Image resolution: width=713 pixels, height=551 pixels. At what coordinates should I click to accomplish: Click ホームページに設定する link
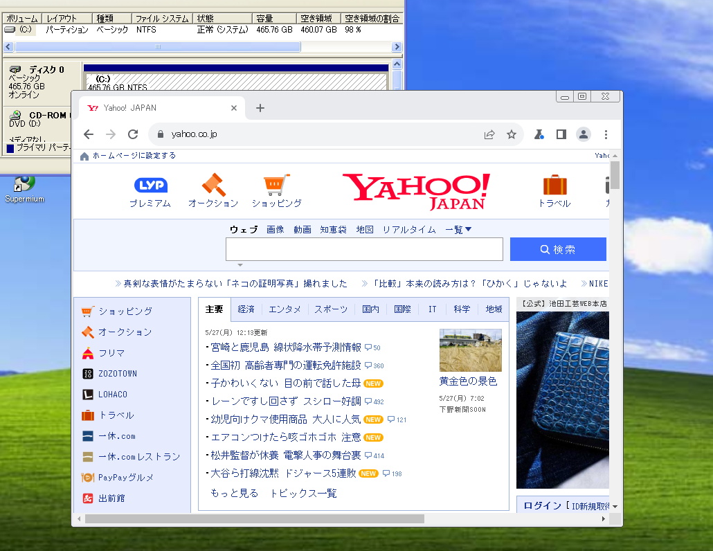click(134, 156)
